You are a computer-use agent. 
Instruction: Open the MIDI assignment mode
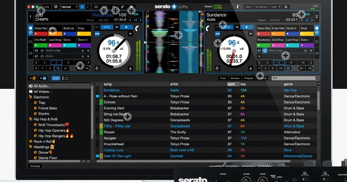(x=248, y=7)
